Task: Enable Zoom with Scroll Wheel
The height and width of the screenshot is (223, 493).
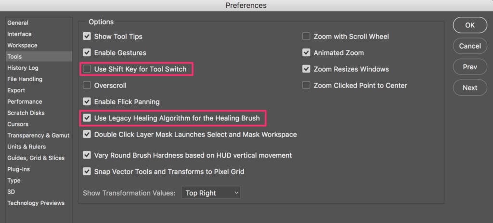Action: tap(306, 37)
